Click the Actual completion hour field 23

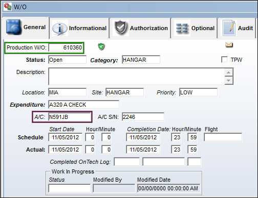point(176,150)
